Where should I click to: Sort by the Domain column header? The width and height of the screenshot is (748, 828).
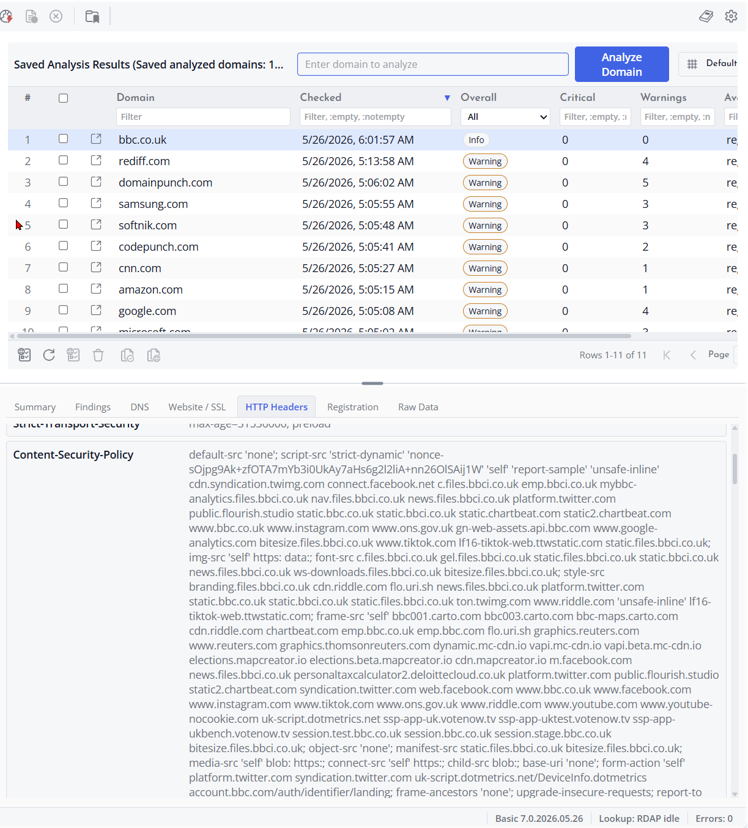(x=136, y=97)
